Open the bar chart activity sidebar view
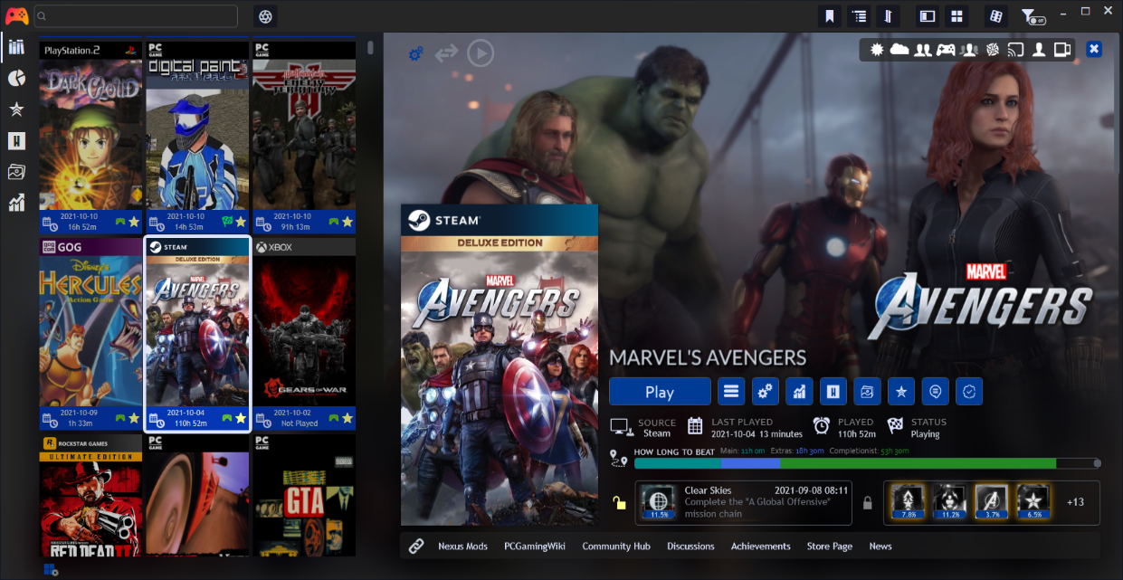 (16, 203)
